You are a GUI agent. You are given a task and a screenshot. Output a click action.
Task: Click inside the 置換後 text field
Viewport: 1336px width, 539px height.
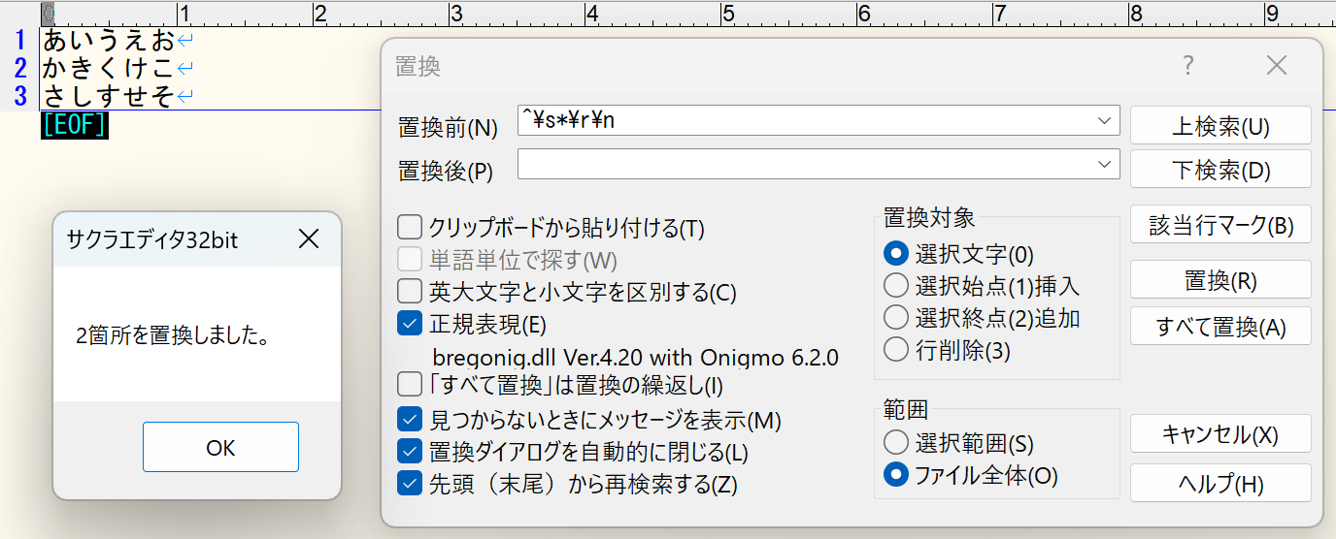coord(806,166)
